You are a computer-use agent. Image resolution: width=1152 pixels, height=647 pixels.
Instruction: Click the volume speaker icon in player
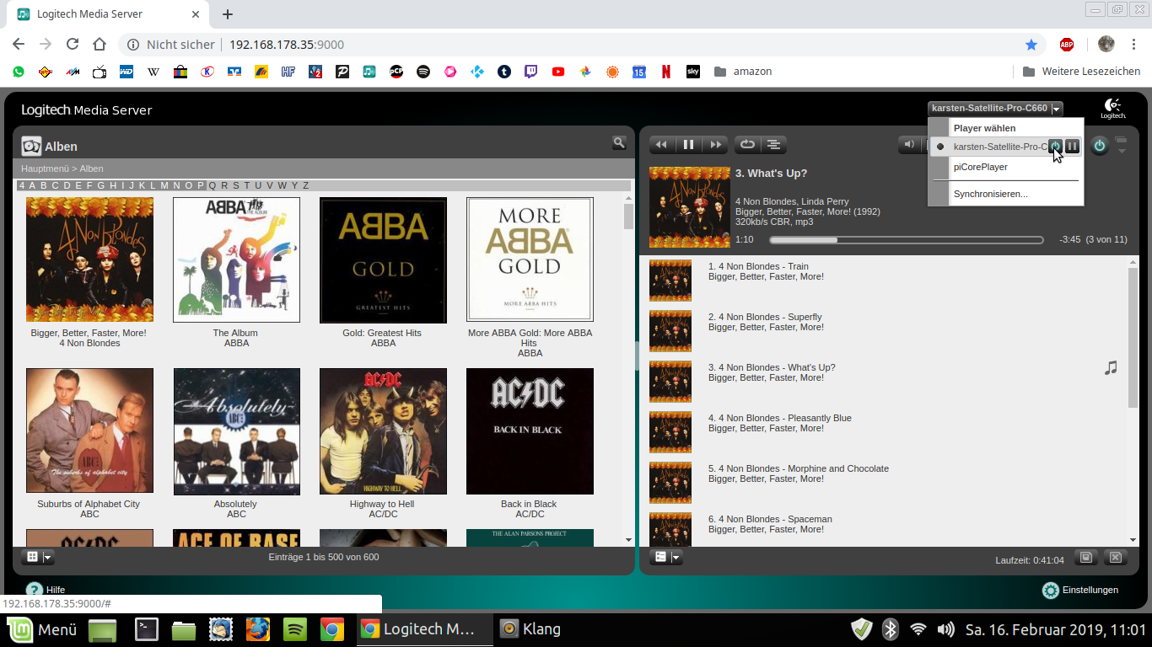[x=909, y=145]
